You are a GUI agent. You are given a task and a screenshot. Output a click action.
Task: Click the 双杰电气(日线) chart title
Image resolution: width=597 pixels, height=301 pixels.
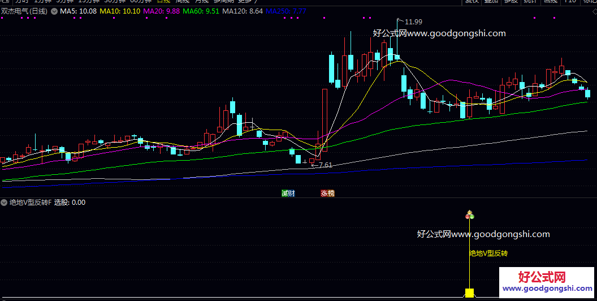[24, 11]
